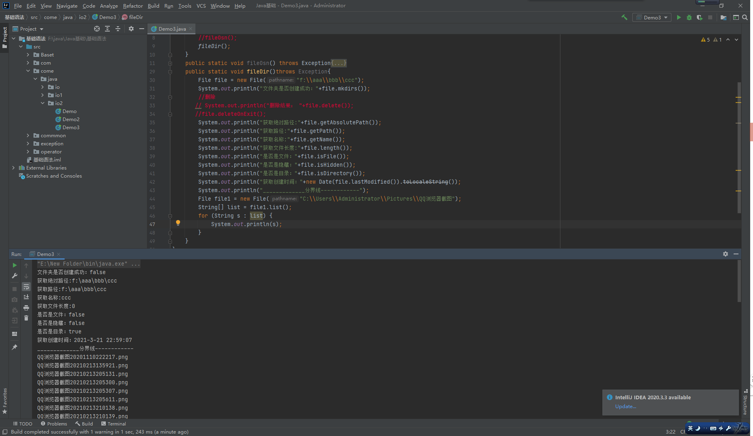Screen dimensions: 753x436
Task: Run Demo3 with coverage
Action: [700, 17]
